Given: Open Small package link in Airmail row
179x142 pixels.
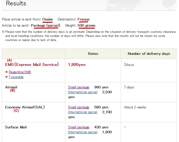Looking at the screenshot, I should tap(79, 87).
